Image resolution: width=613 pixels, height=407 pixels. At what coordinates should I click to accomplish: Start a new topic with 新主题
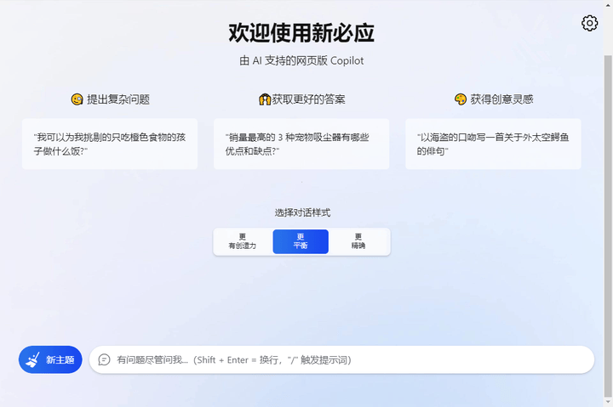tap(50, 359)
